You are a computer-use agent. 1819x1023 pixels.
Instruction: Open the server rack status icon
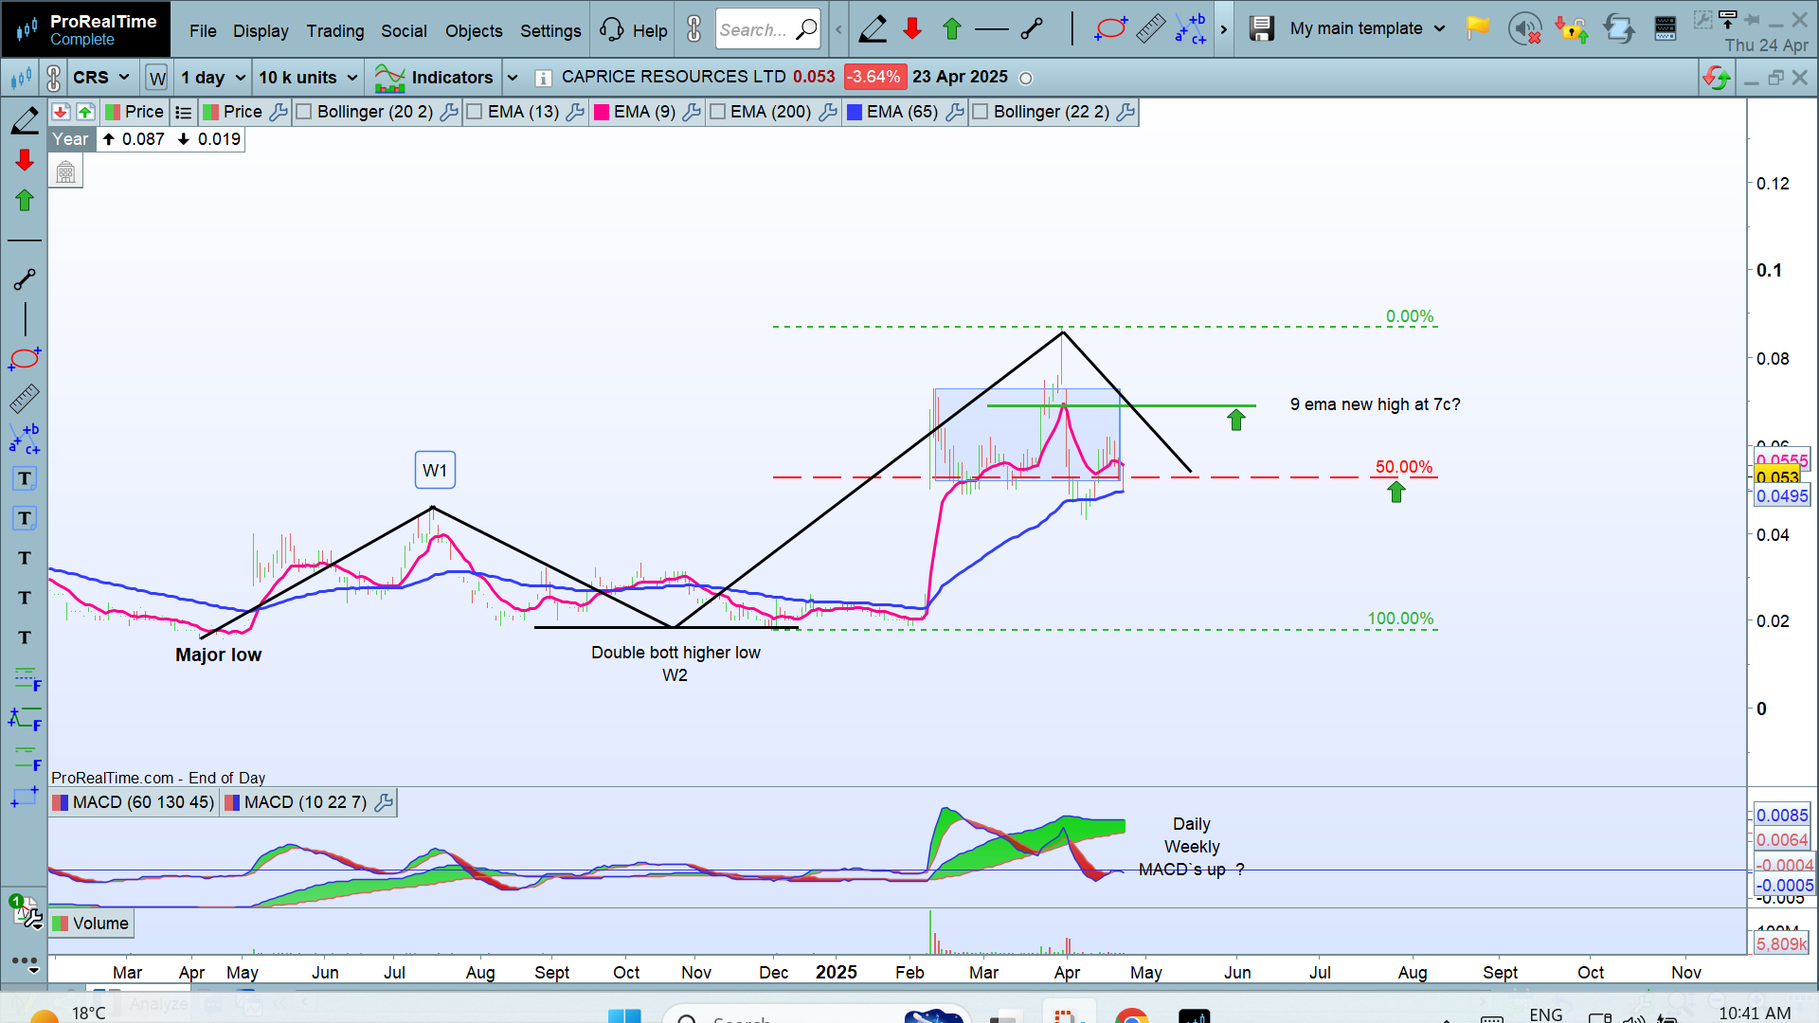point(1666,29)
